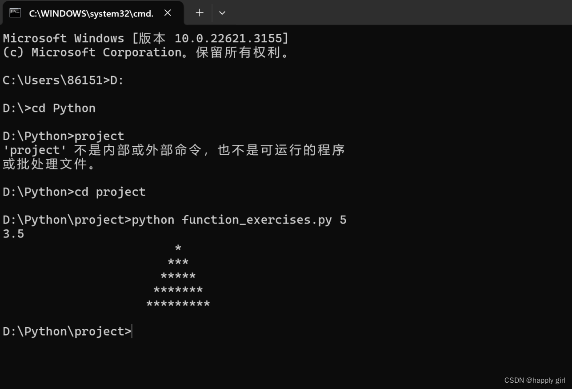Open the new tab dropdown menu
Viewport: 572px width, 389px height.
(x=222, y=13)
